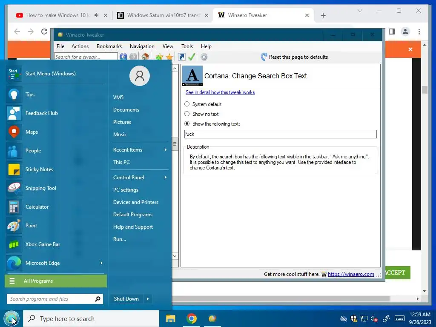Click the Winaero Tweaker taskbar icon

coord(212,318)
